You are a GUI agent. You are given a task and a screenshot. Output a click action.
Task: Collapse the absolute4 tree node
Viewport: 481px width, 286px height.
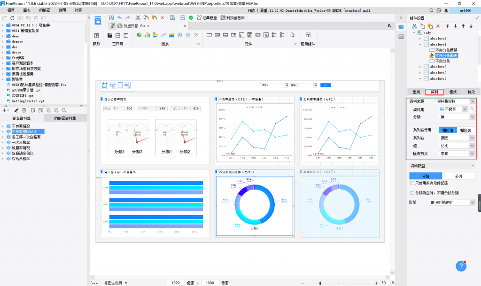pos(420,45)
